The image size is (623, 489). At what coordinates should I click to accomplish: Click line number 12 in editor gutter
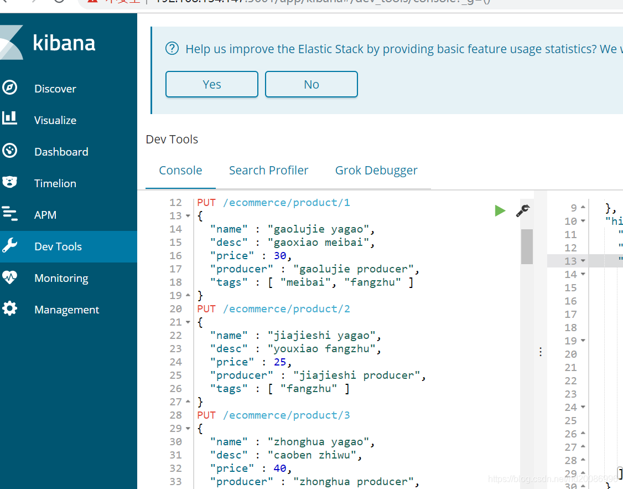175,203
